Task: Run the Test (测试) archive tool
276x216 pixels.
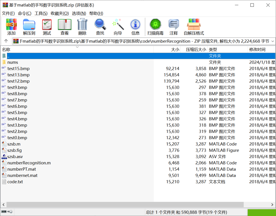Action: coord(47,27)
